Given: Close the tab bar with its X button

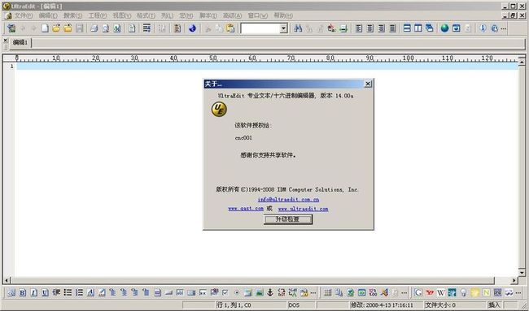Looking at the screenshot, I should point(6,41).
